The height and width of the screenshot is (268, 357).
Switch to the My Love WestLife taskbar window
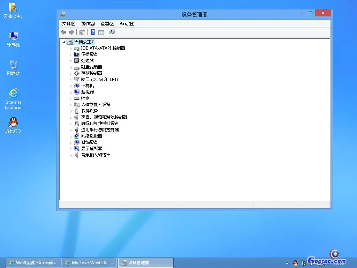coord(89,262)
